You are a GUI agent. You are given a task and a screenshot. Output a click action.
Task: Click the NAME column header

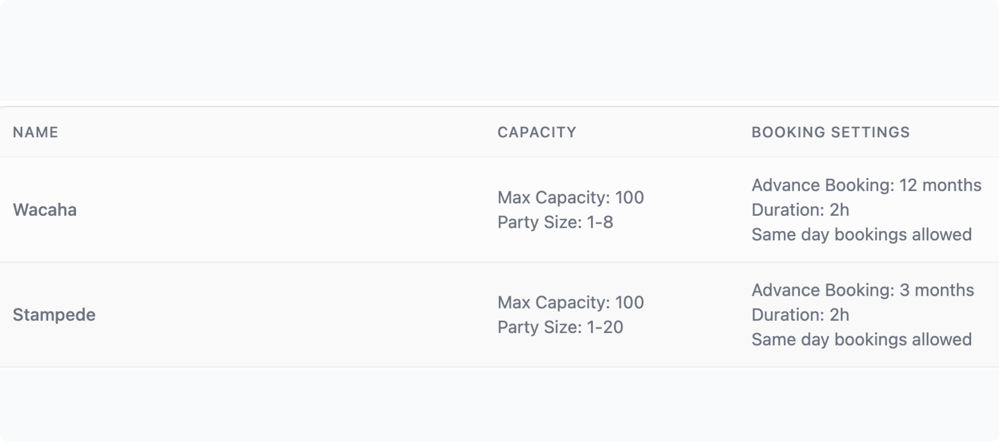coord(35,132)
